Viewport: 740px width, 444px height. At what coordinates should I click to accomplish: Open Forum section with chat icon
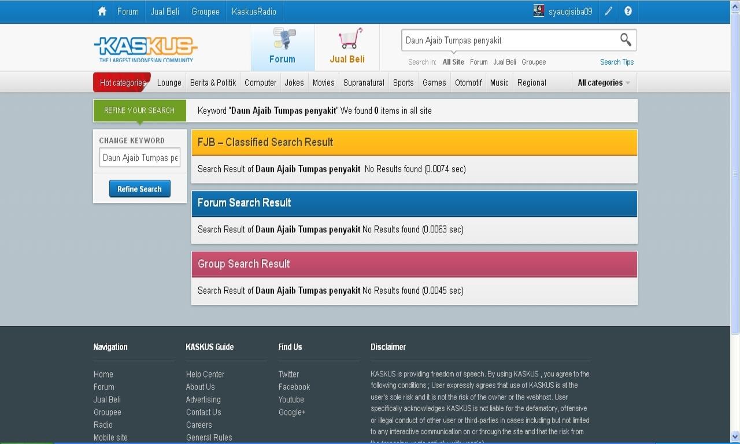[x=282, y=47]
